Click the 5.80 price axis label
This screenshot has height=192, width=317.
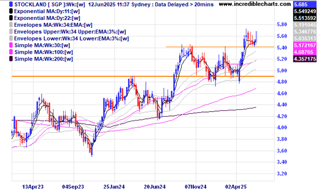click(x=282, y=25)
